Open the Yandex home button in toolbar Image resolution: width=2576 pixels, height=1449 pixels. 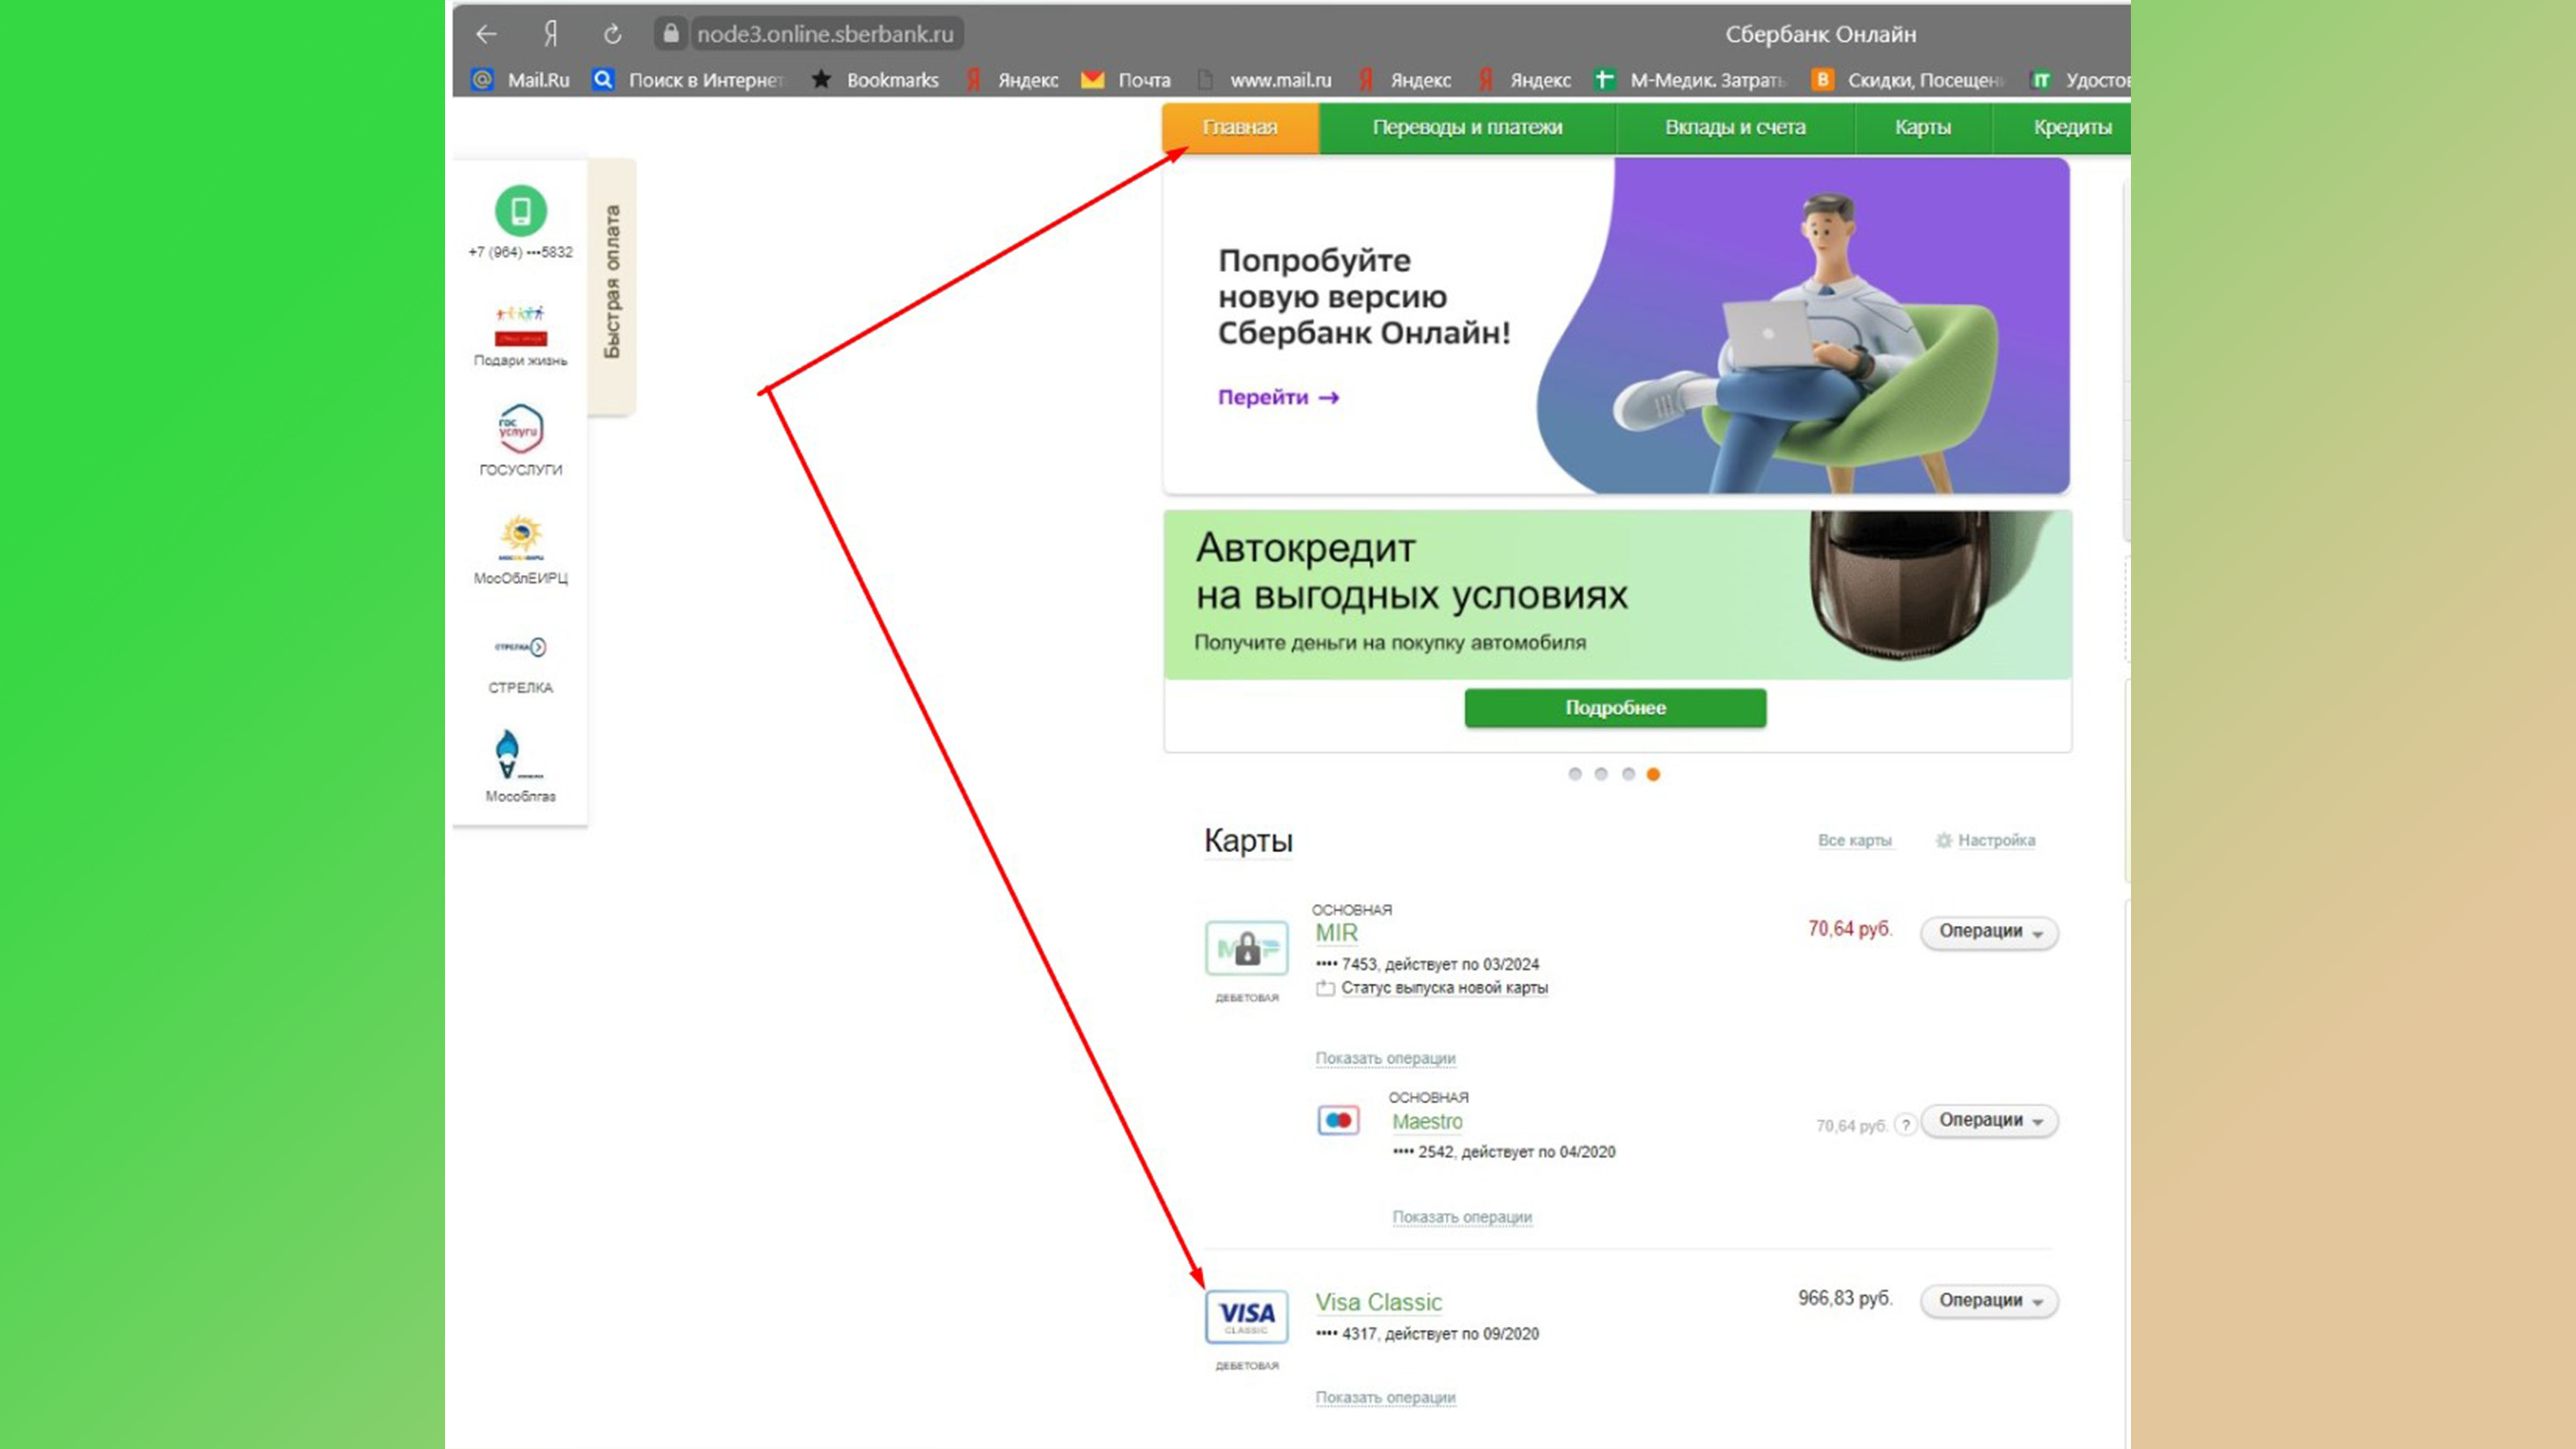point(550,34)
